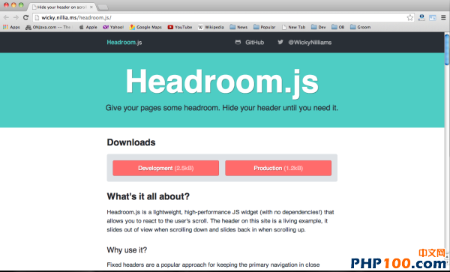Viewport: 450px width, 272px height.
Task: Bookmark this page with the star icon
Action: point(410,17)
